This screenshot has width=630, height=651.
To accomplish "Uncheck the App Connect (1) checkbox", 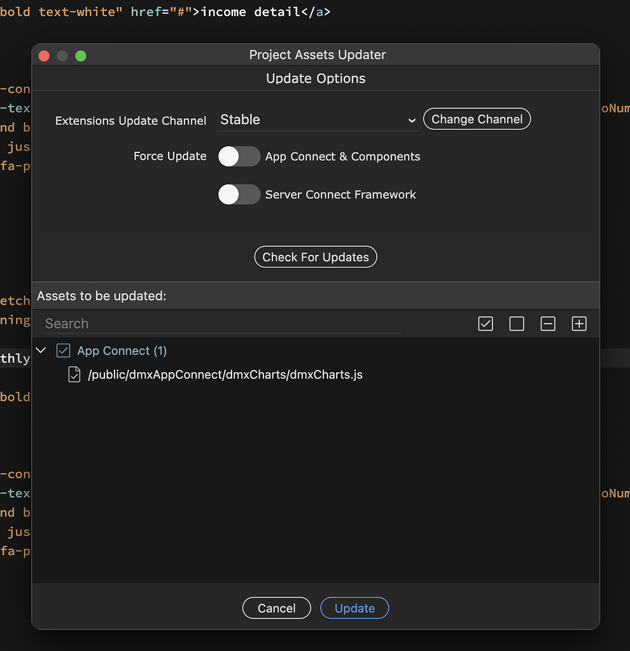I will [63, 350].
